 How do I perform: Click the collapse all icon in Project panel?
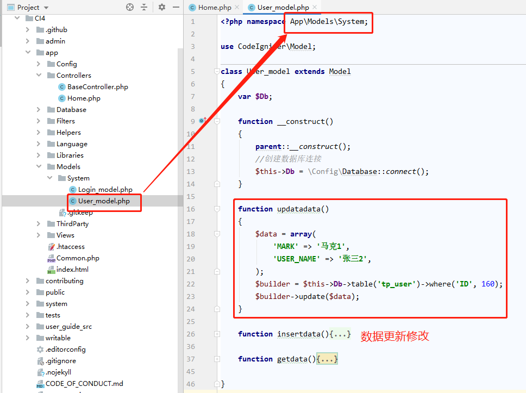pos(144,7)
